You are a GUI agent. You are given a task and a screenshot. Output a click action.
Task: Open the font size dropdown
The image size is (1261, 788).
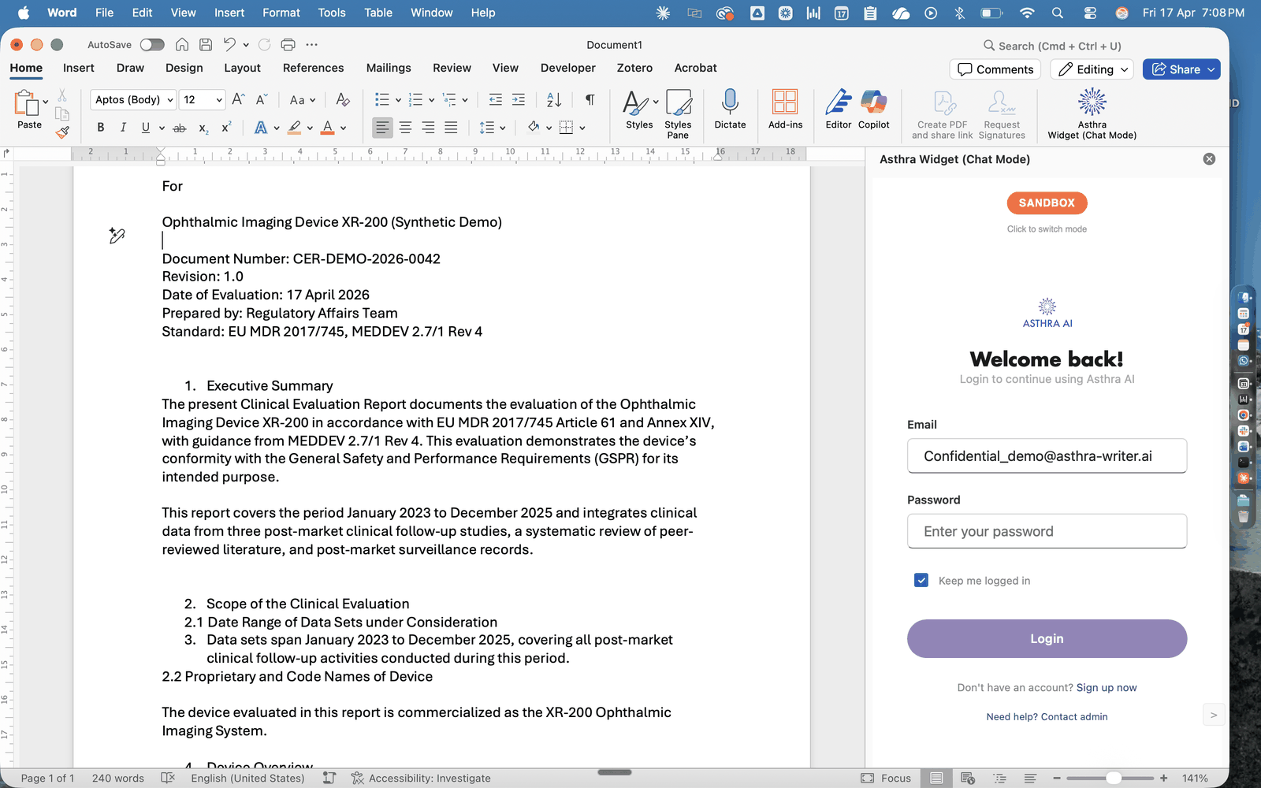coord(215,99)
